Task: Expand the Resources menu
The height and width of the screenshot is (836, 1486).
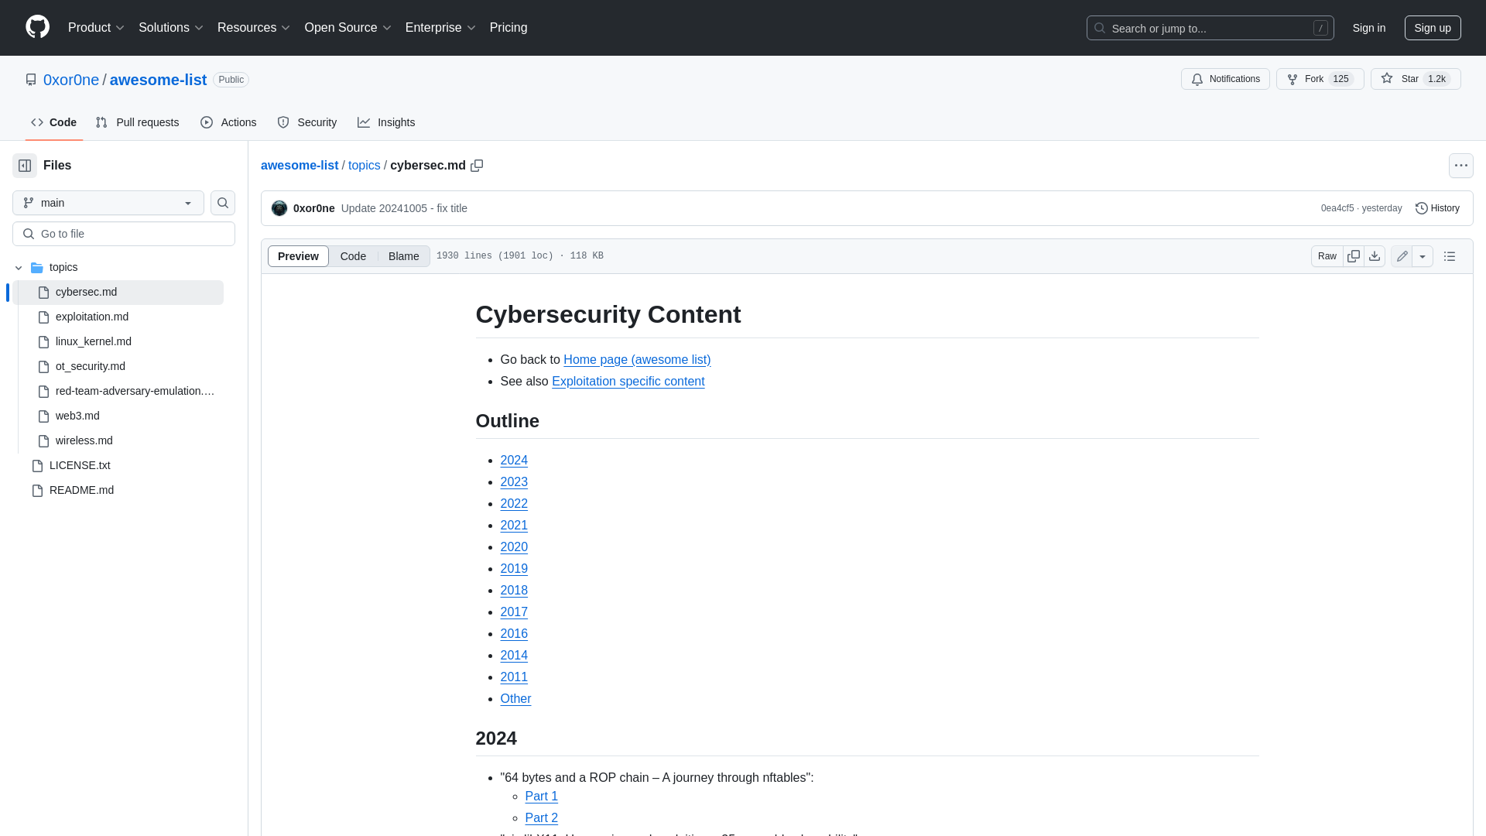Action: (x=254, y=28)
